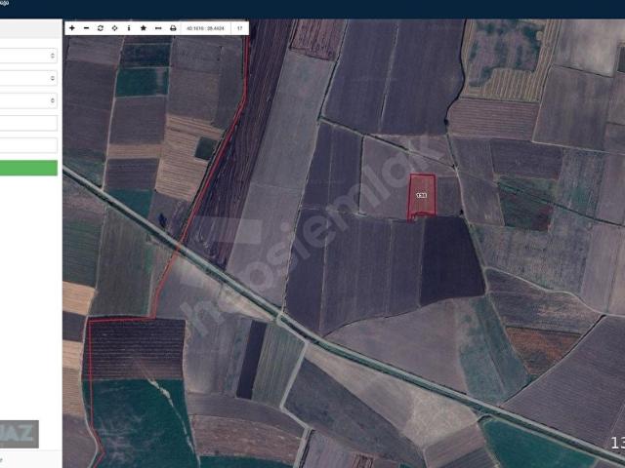
Task: Zoom in with the plus icon
Action: [72, 28]
